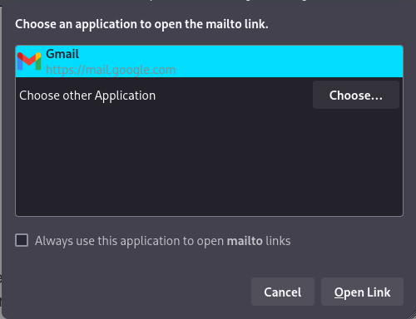
Task: Enable Always use this application checkbox
Action: click(22, 240)
